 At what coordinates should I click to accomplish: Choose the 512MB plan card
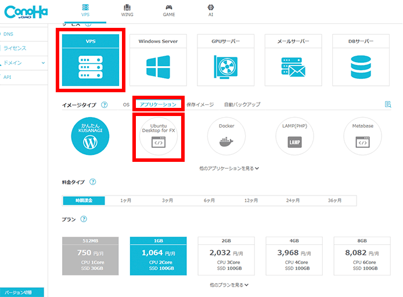point(90,256)
